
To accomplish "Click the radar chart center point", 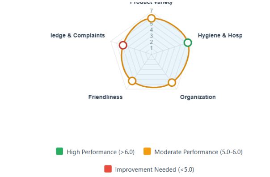I will pyautogui.click(x=152, y=55).
